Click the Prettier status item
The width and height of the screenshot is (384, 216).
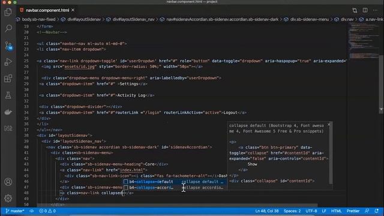[x=353, y=211]
